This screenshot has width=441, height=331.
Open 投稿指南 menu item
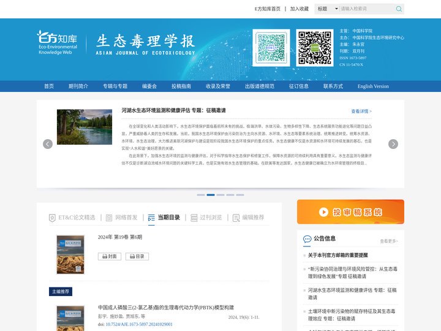click(181, 86)
